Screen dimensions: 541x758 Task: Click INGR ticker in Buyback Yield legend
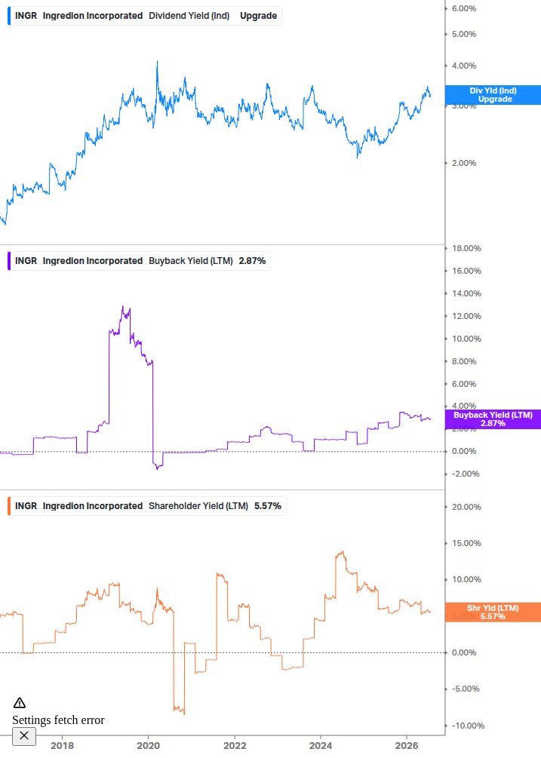[26, 261]
